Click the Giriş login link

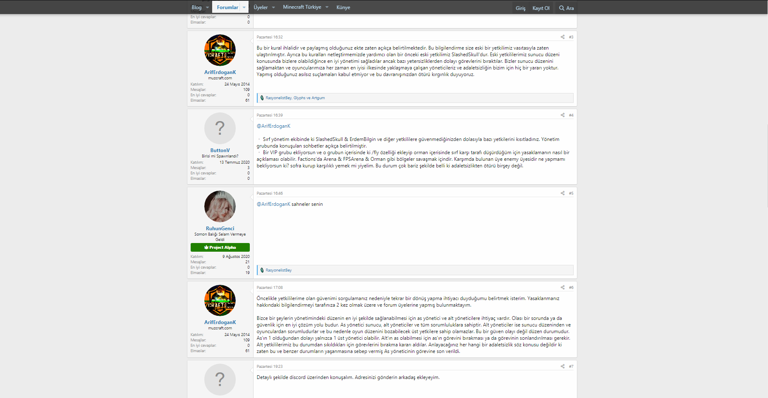[x=521, y=8]
